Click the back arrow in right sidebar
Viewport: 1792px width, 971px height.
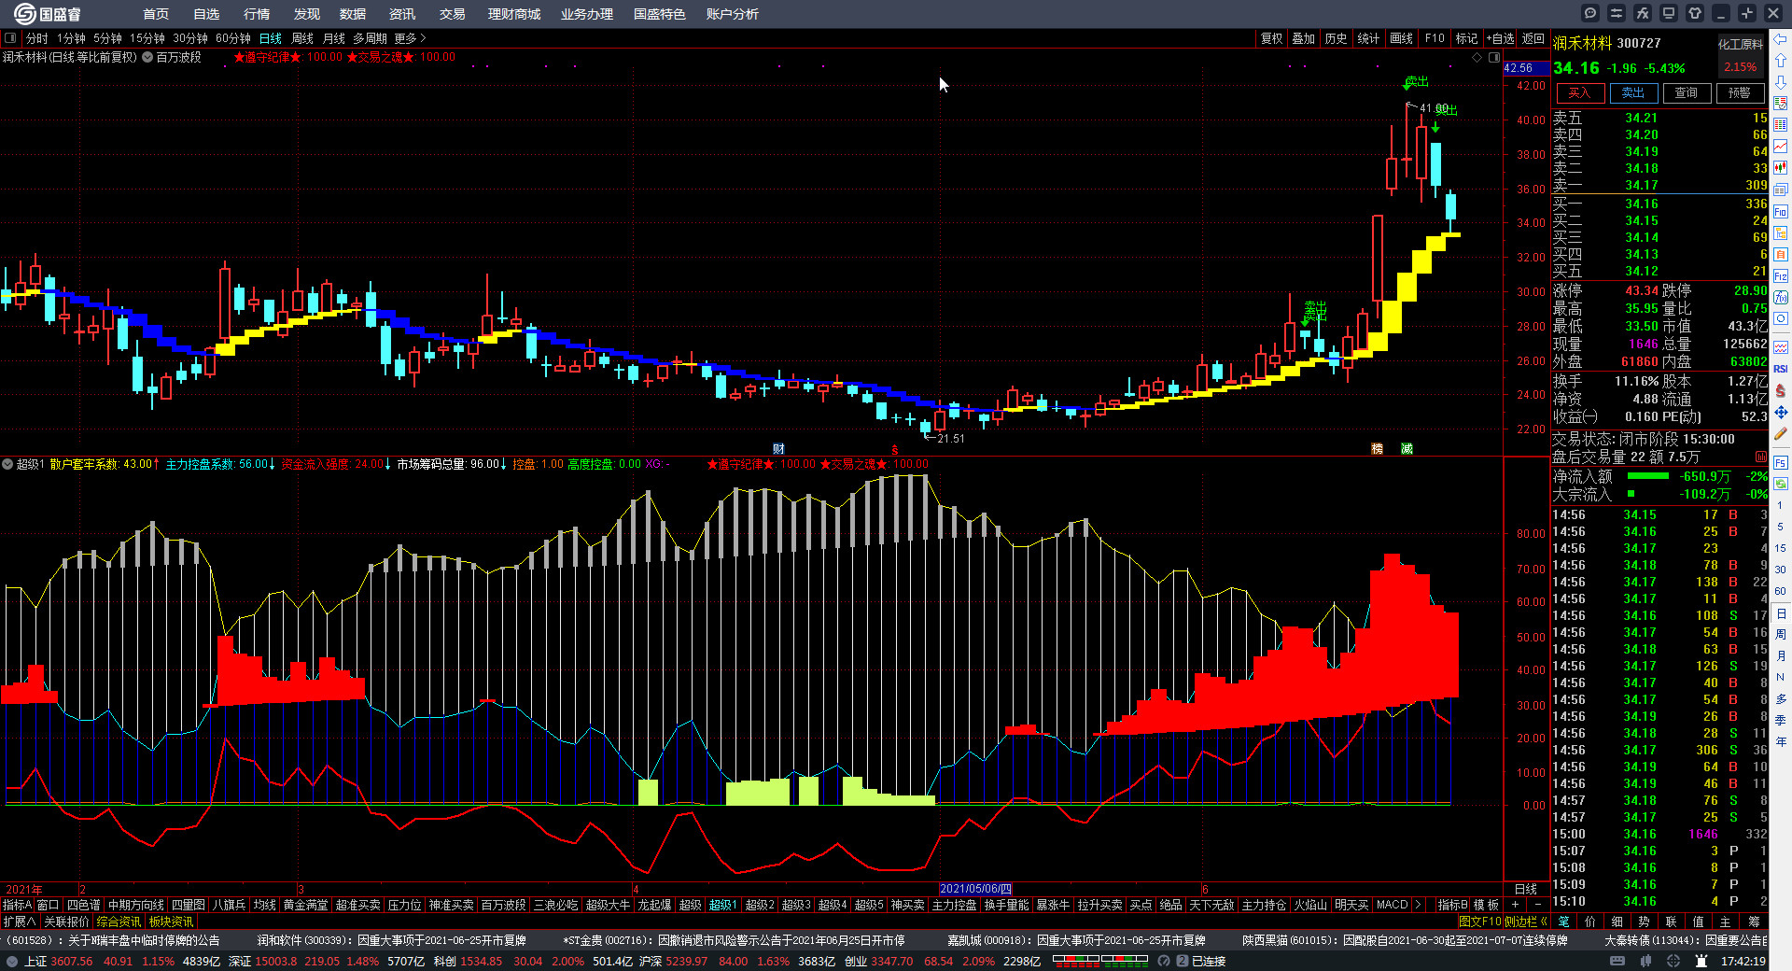coord(1781,38)
